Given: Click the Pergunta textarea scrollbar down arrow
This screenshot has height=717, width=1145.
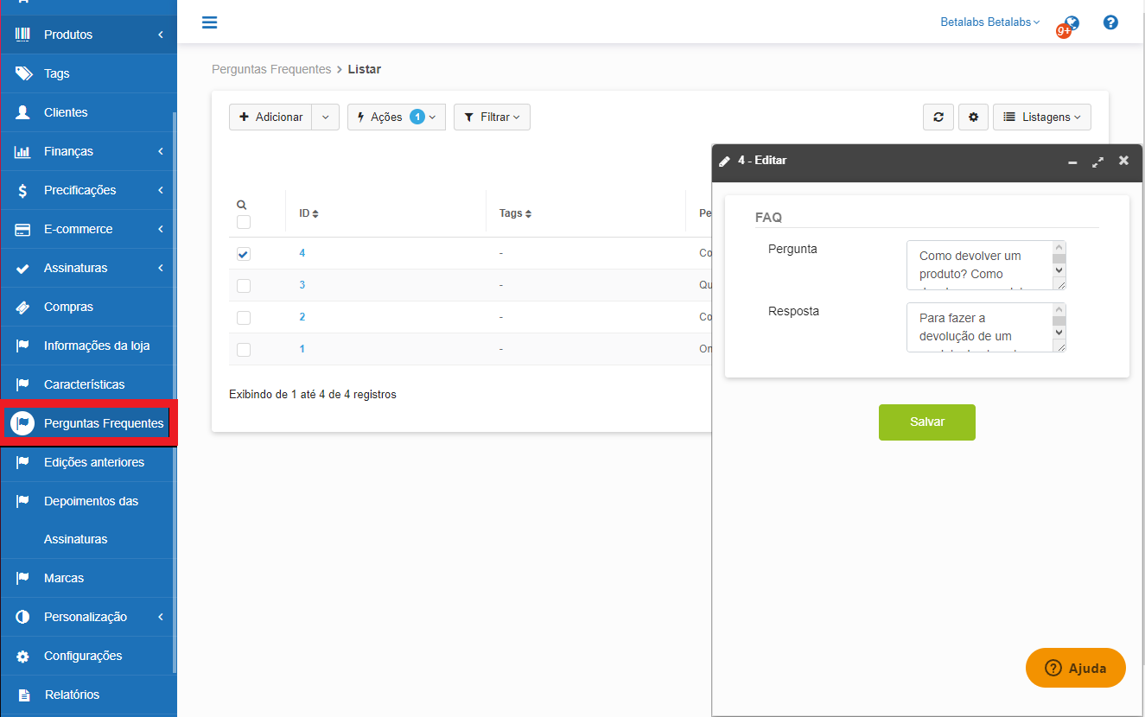Looking at the screenshot, I should (x=1059, y=270).
